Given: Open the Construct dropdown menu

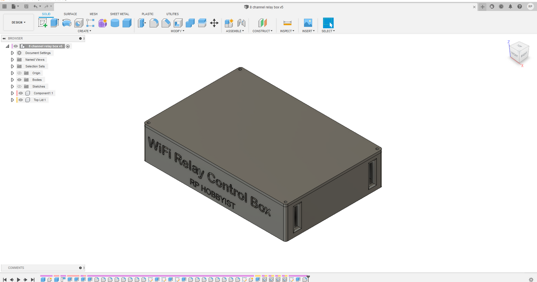Looking at the screenshot, I should (263, 31).
